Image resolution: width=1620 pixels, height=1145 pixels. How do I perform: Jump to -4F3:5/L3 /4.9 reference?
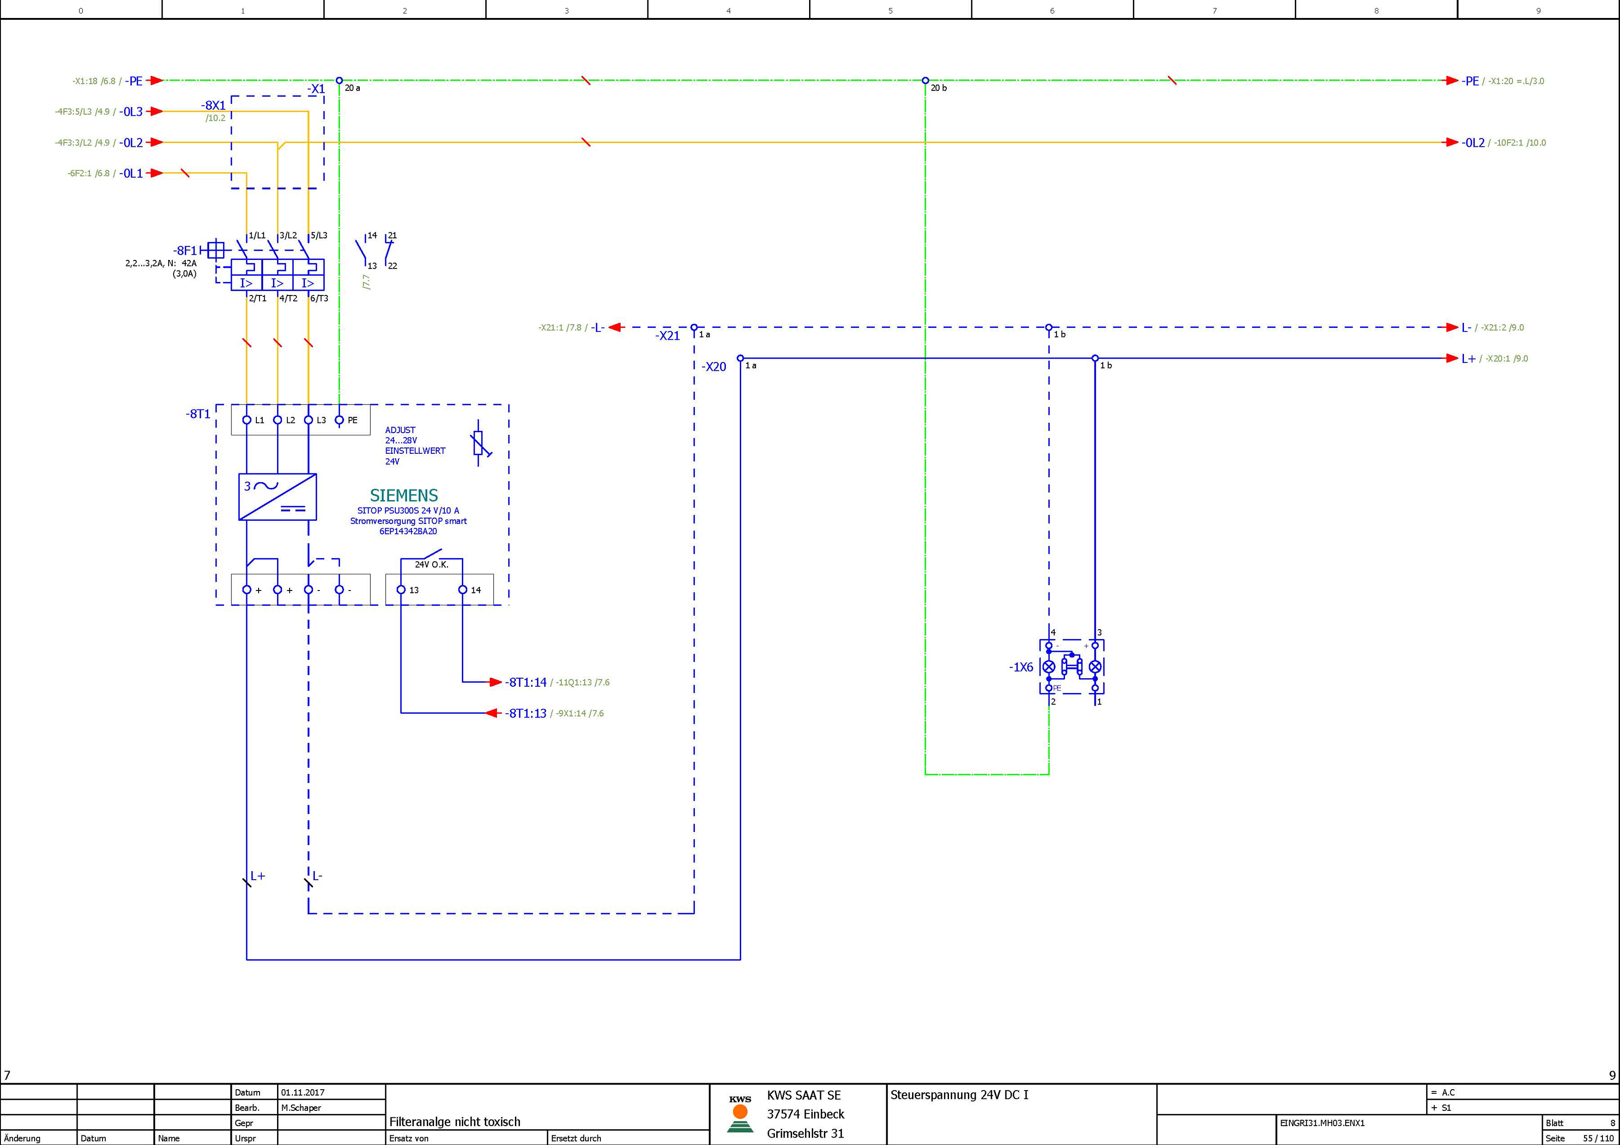[83, 111]
